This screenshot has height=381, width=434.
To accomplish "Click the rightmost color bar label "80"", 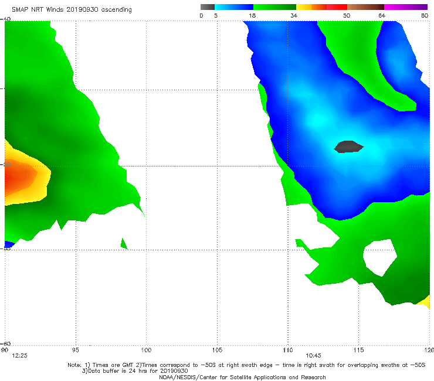I will [x=425, y=15].
